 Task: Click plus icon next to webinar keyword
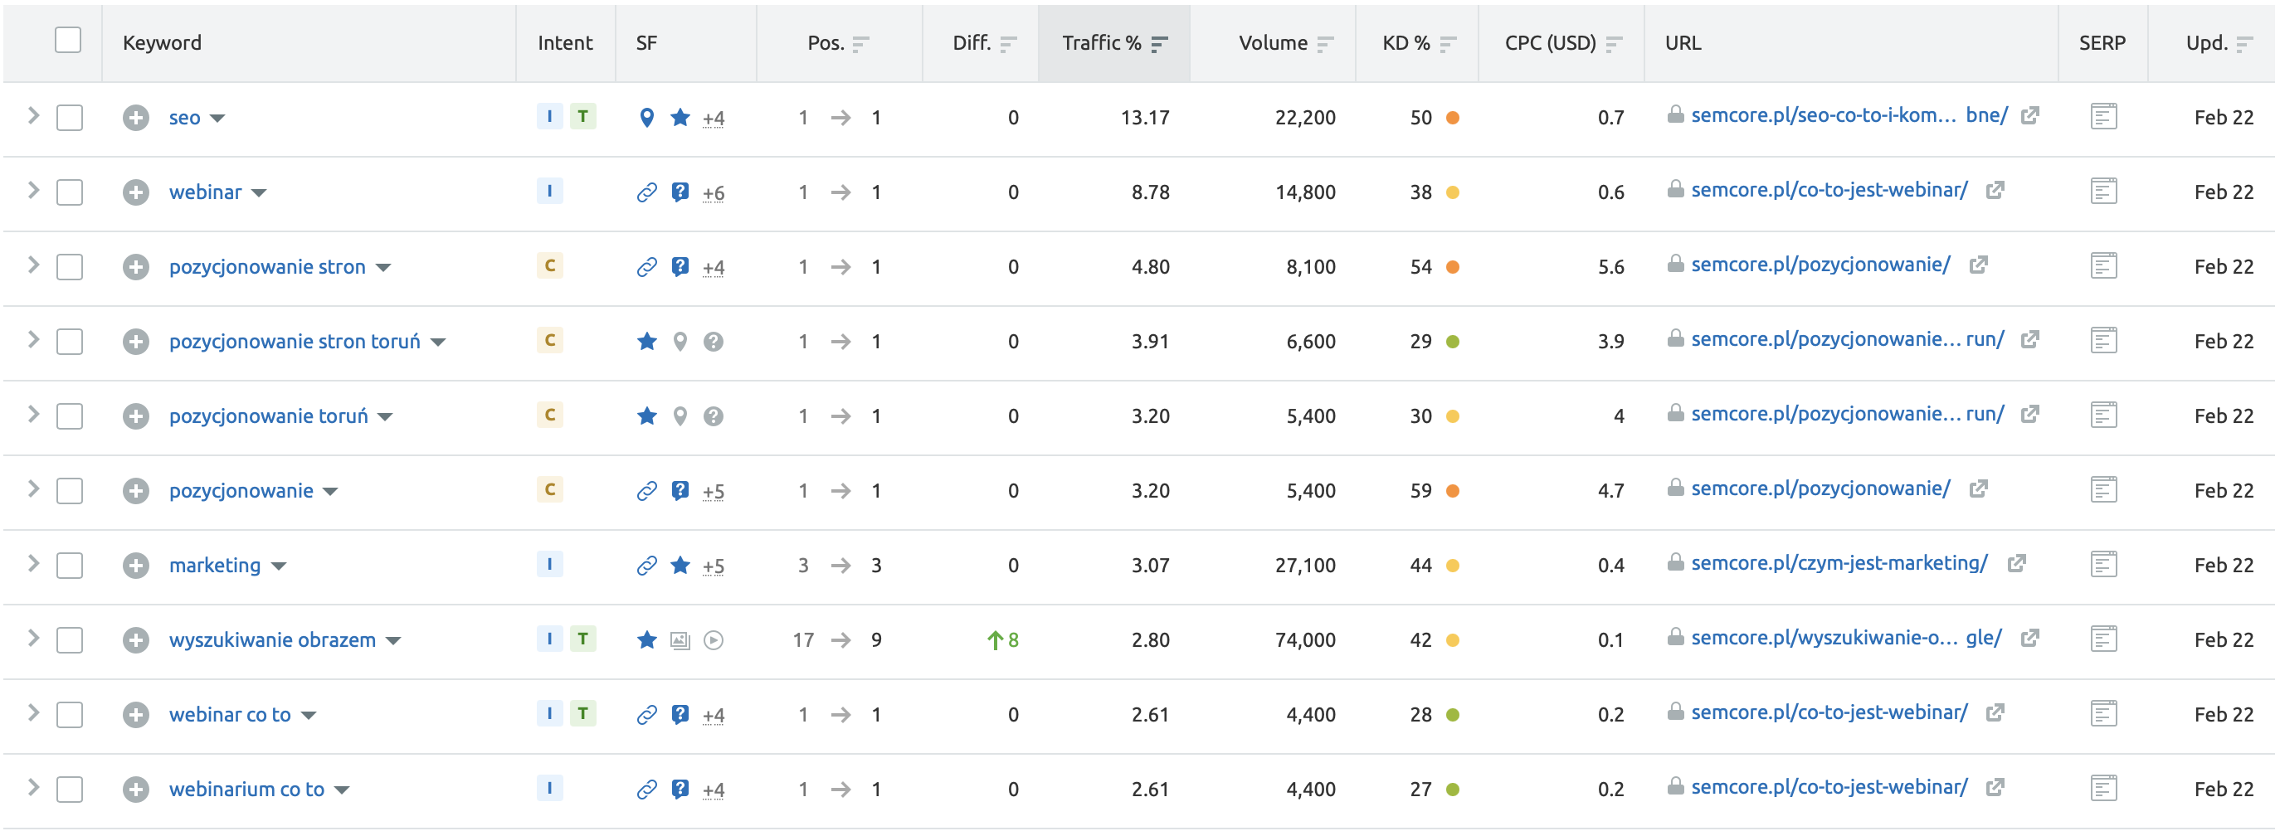click(135, 192)
